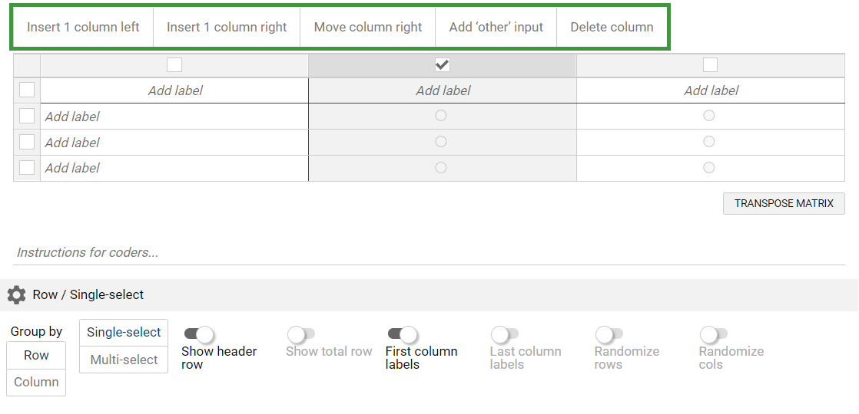Click the Instructions for coders field
The image size is (859, 414).
pos(429,252)
